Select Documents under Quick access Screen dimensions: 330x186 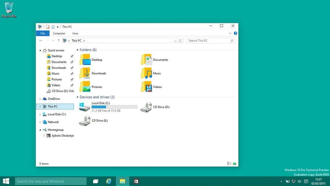point(59,62)
